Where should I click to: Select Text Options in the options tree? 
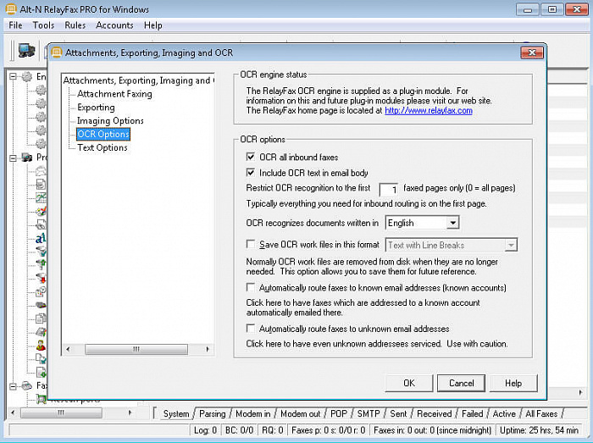click(103, 147)
